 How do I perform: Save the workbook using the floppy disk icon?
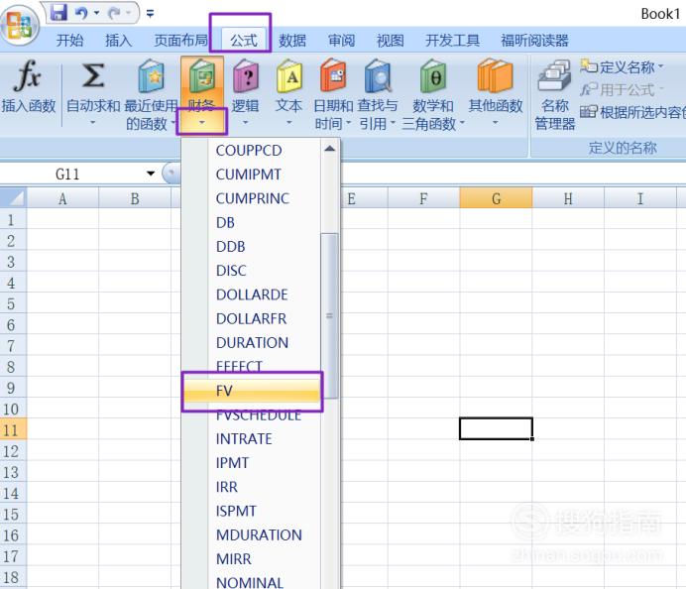pyautogui.click(x=58, y=12)
